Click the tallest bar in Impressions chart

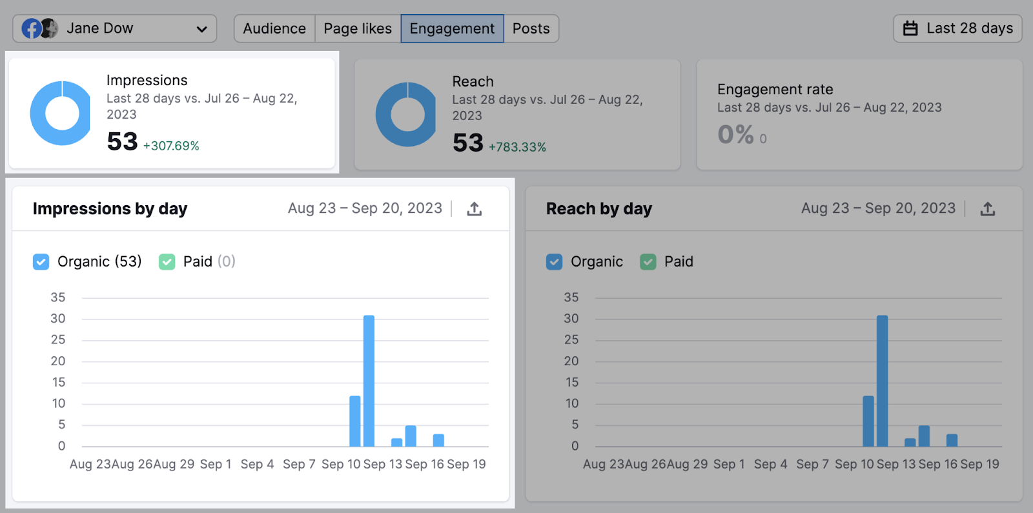pos(369,381)
